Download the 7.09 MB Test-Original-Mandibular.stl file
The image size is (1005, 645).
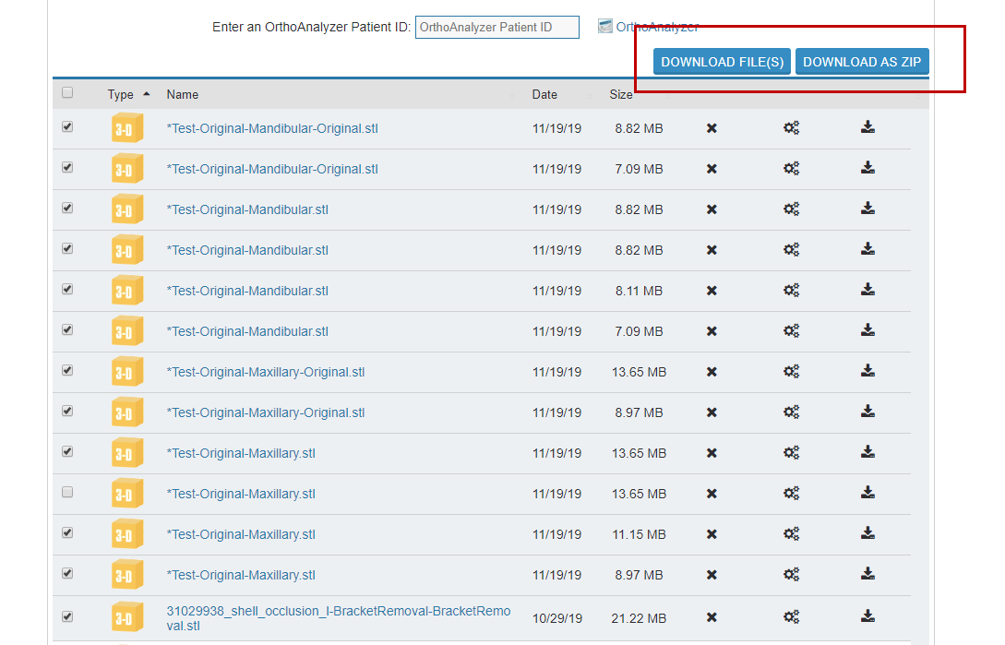click(x=867, y=329)
